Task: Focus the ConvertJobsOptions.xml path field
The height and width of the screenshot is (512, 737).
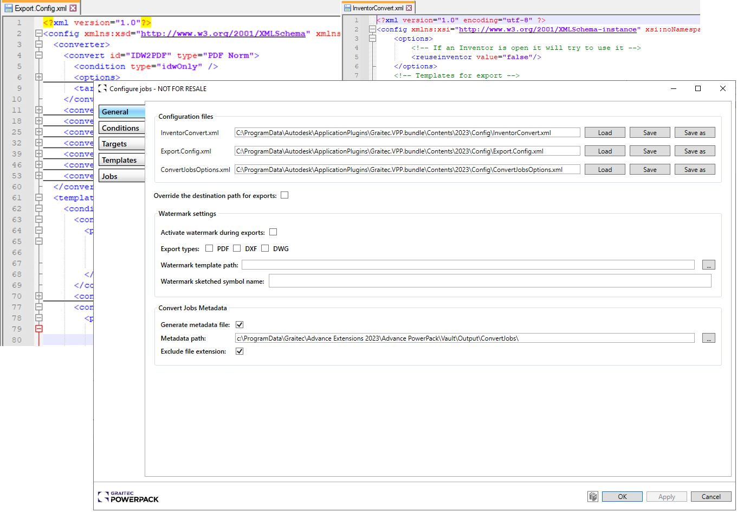Action: click(408, 169)
